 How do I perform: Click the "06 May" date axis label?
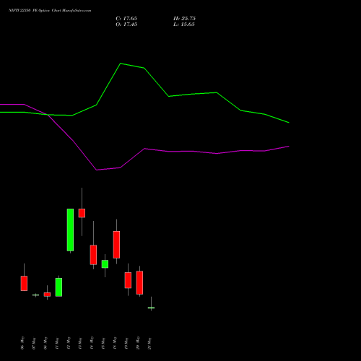pyautogui.click(x=22, y=343)
